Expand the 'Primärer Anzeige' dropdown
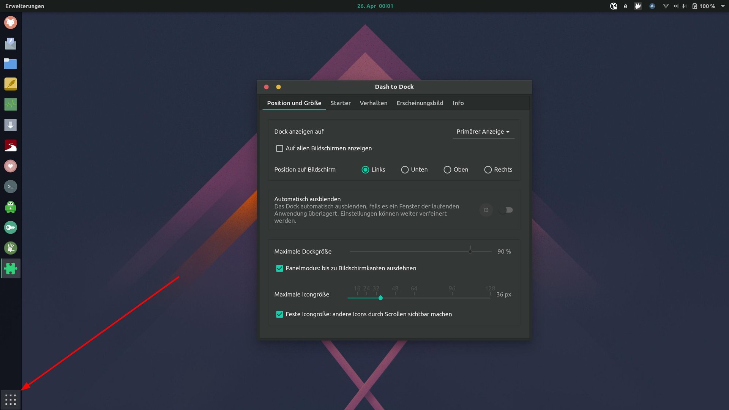 [483, 132]
